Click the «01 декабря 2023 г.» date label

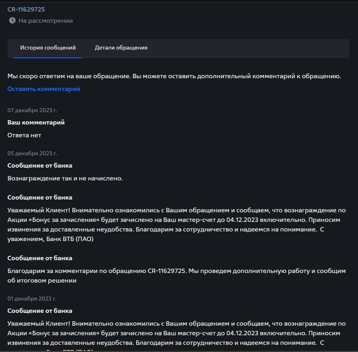tap(32, 299)
